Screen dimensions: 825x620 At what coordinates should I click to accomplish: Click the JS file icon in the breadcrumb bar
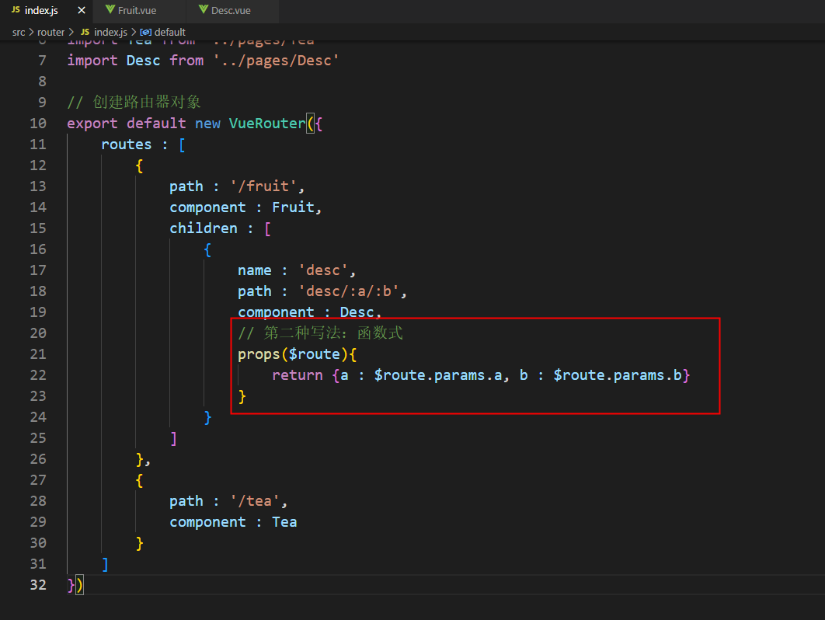[x=84, y=32]
